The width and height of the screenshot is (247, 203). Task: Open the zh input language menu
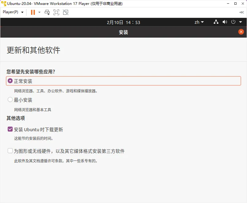tap(199, 22)
